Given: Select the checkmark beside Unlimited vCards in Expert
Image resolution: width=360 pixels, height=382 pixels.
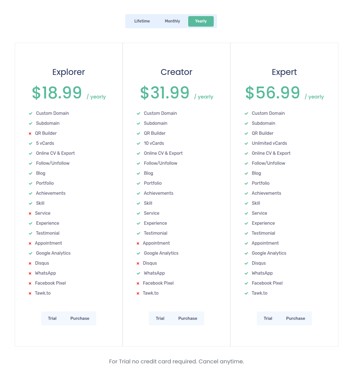Looking at the screenshot, I should pos(246,143).
